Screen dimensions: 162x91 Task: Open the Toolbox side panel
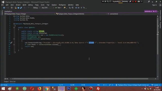coord(2,13)
